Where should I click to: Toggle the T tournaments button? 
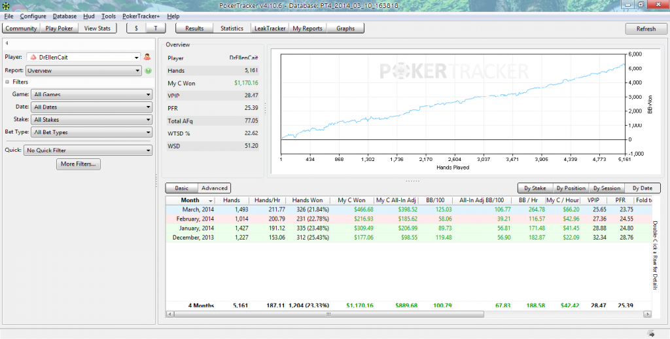point(156,29)
